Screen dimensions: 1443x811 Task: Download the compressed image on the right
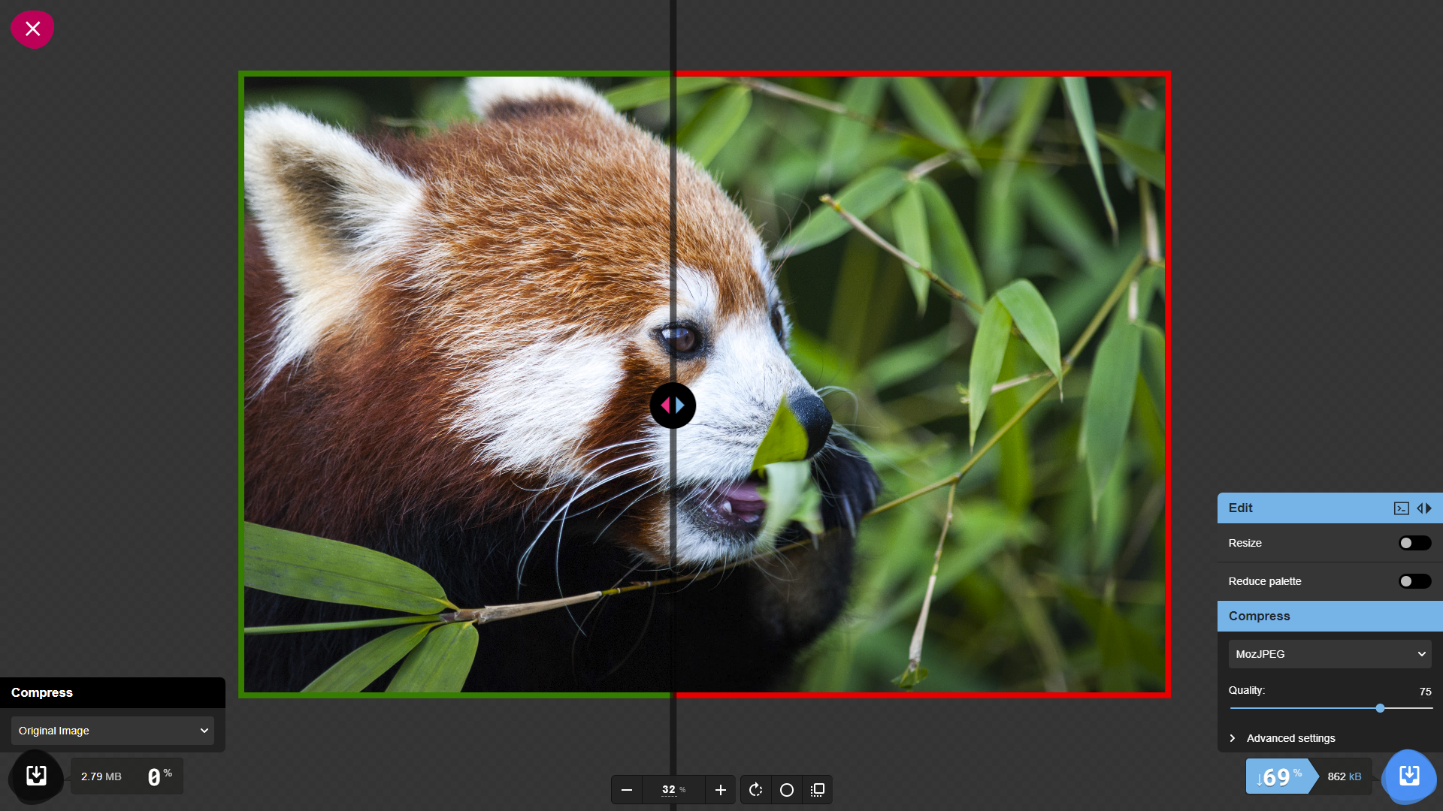(x=1409, y=776)
